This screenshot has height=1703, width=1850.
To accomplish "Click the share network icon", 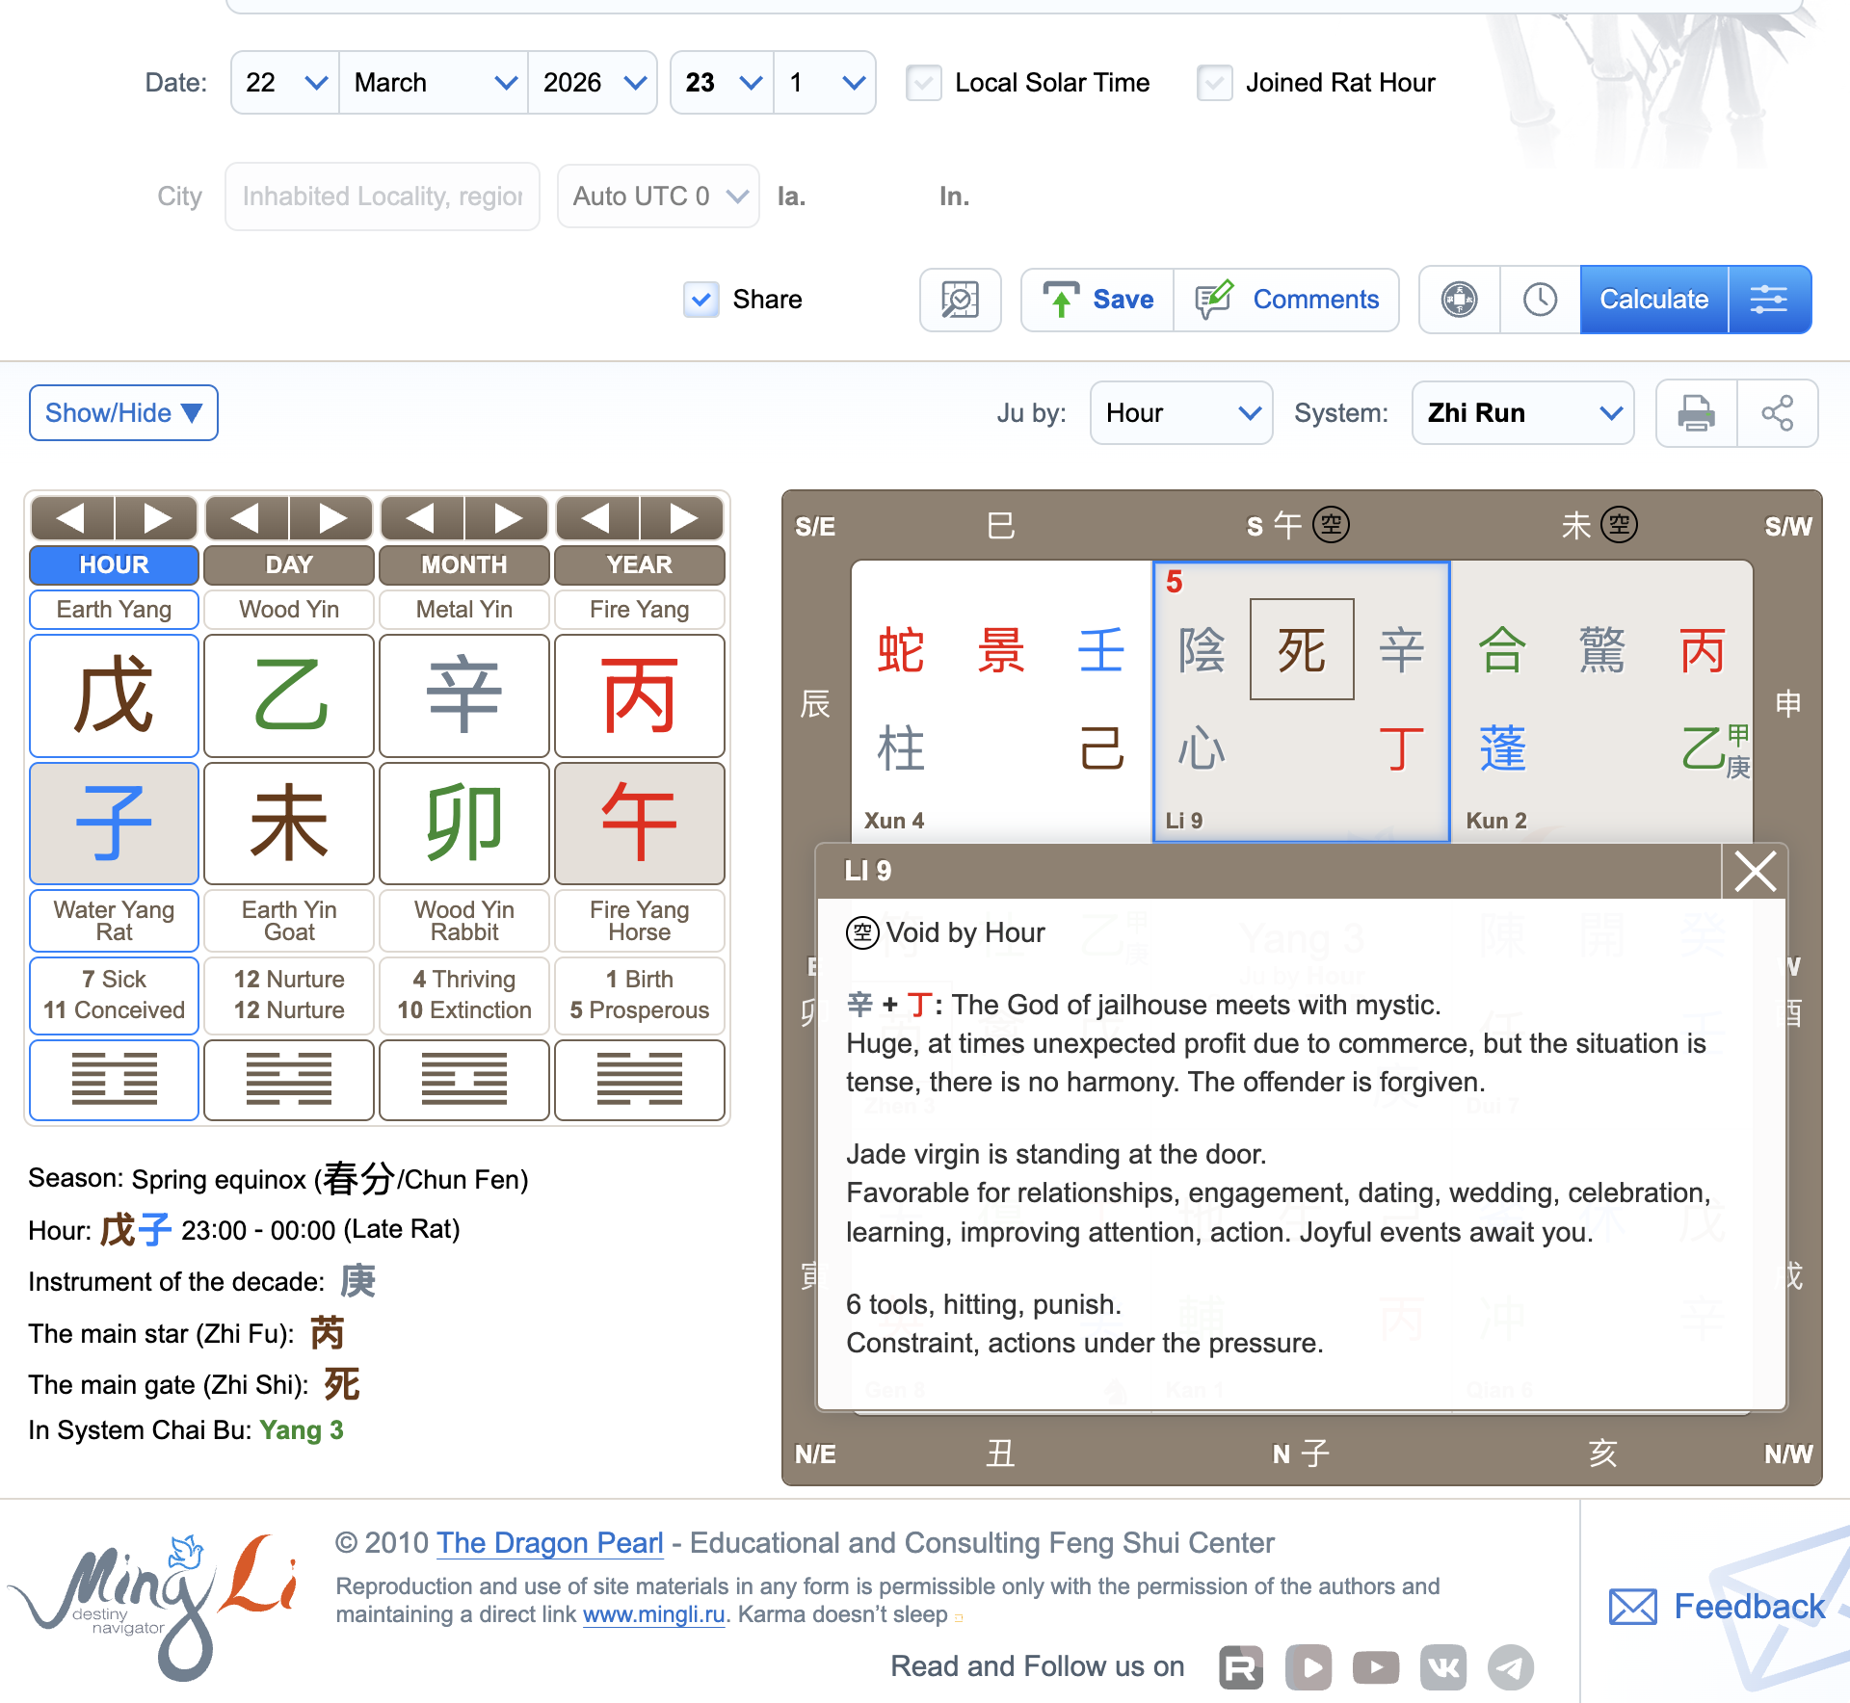I will pyautogui.click(x=1777, y=413).
